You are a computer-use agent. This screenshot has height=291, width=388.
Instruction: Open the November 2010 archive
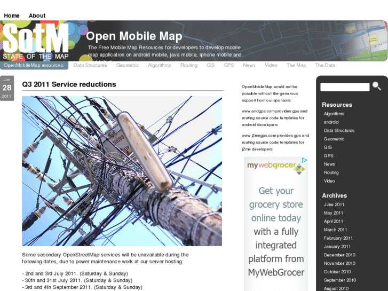pos(339,264)
